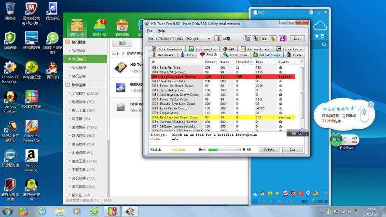Click the cloud weather icon in QQ window

(320, 26)
